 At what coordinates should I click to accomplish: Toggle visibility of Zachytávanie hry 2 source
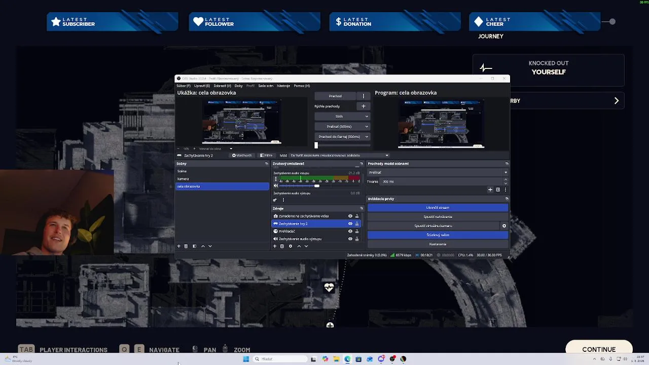(350, 224)
